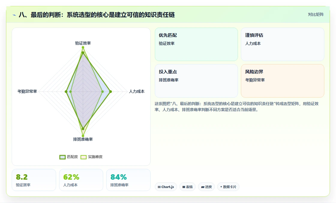Select the 投入重点 card
Screen dimensions: 336x203
pos(196,81)
